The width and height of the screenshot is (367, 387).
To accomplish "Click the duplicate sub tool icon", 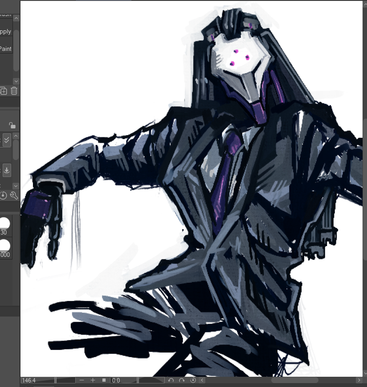I will (x=4, y=91).
